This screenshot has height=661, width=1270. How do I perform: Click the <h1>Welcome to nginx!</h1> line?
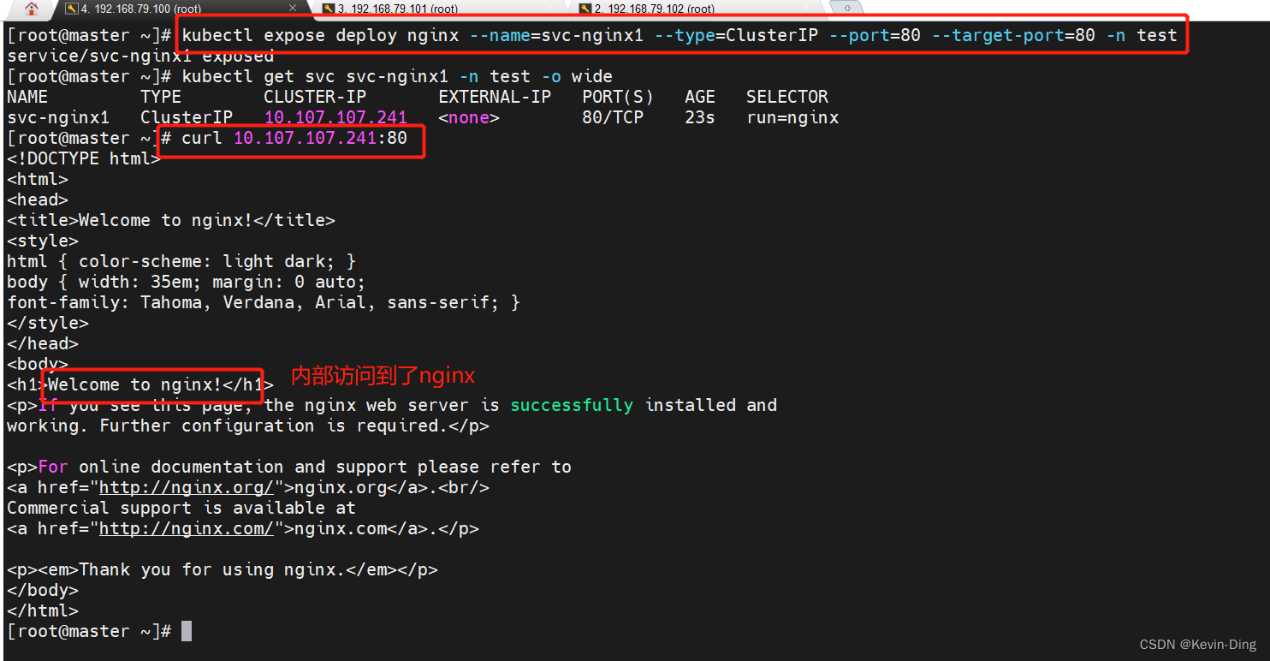coord(140,384)
